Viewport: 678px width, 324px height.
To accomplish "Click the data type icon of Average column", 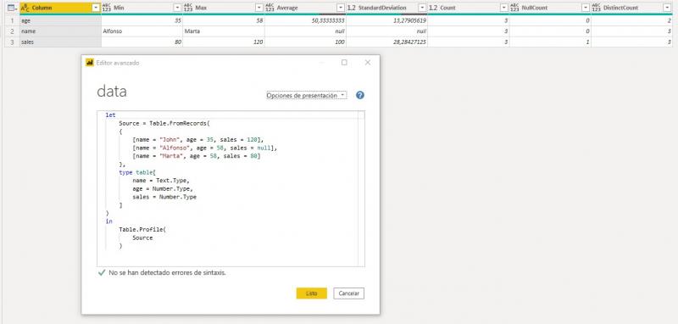I will point(270,8).
